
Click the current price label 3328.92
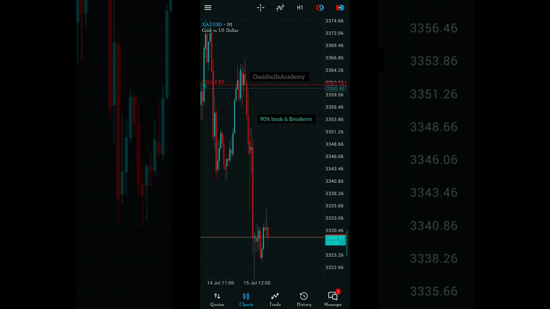(335, 238)
